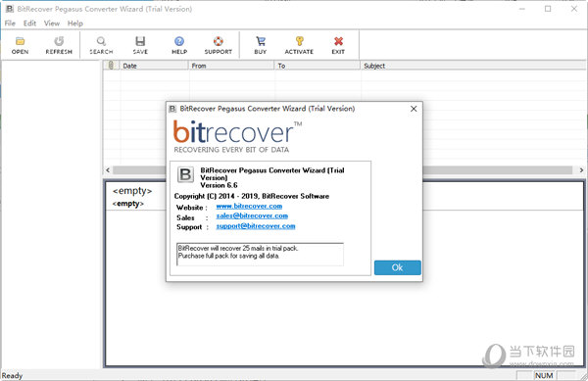This screenshot has height=381, width=588.
Task: Maximize the main application window
Action: 548,9
